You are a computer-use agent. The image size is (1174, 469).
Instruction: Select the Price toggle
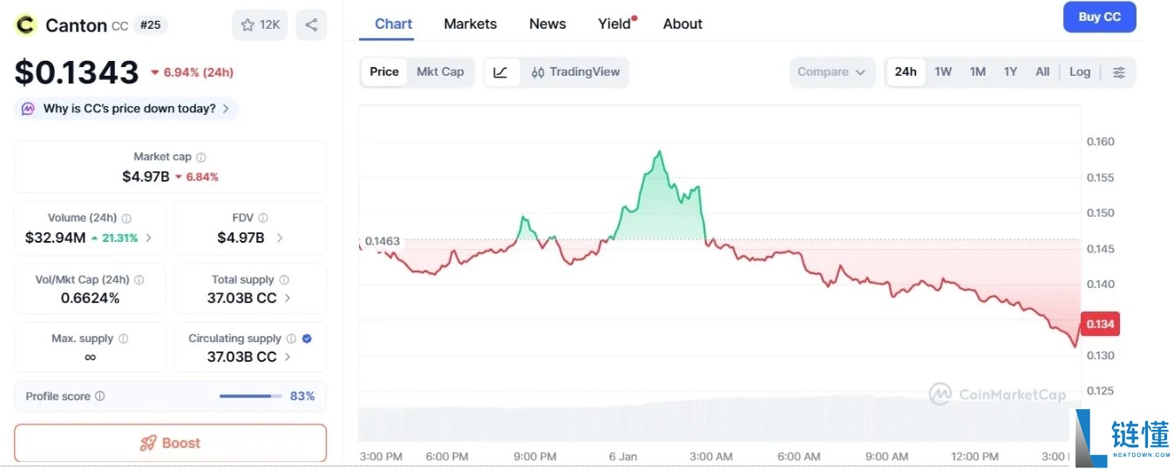(384, 72)
